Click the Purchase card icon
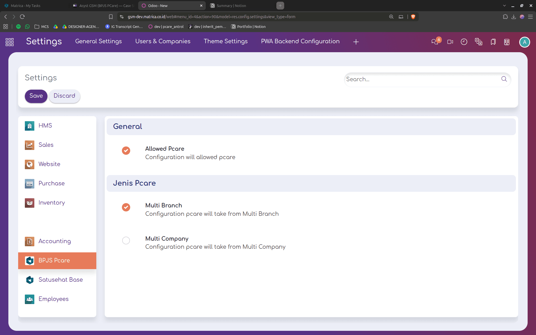 pos(30,183)
